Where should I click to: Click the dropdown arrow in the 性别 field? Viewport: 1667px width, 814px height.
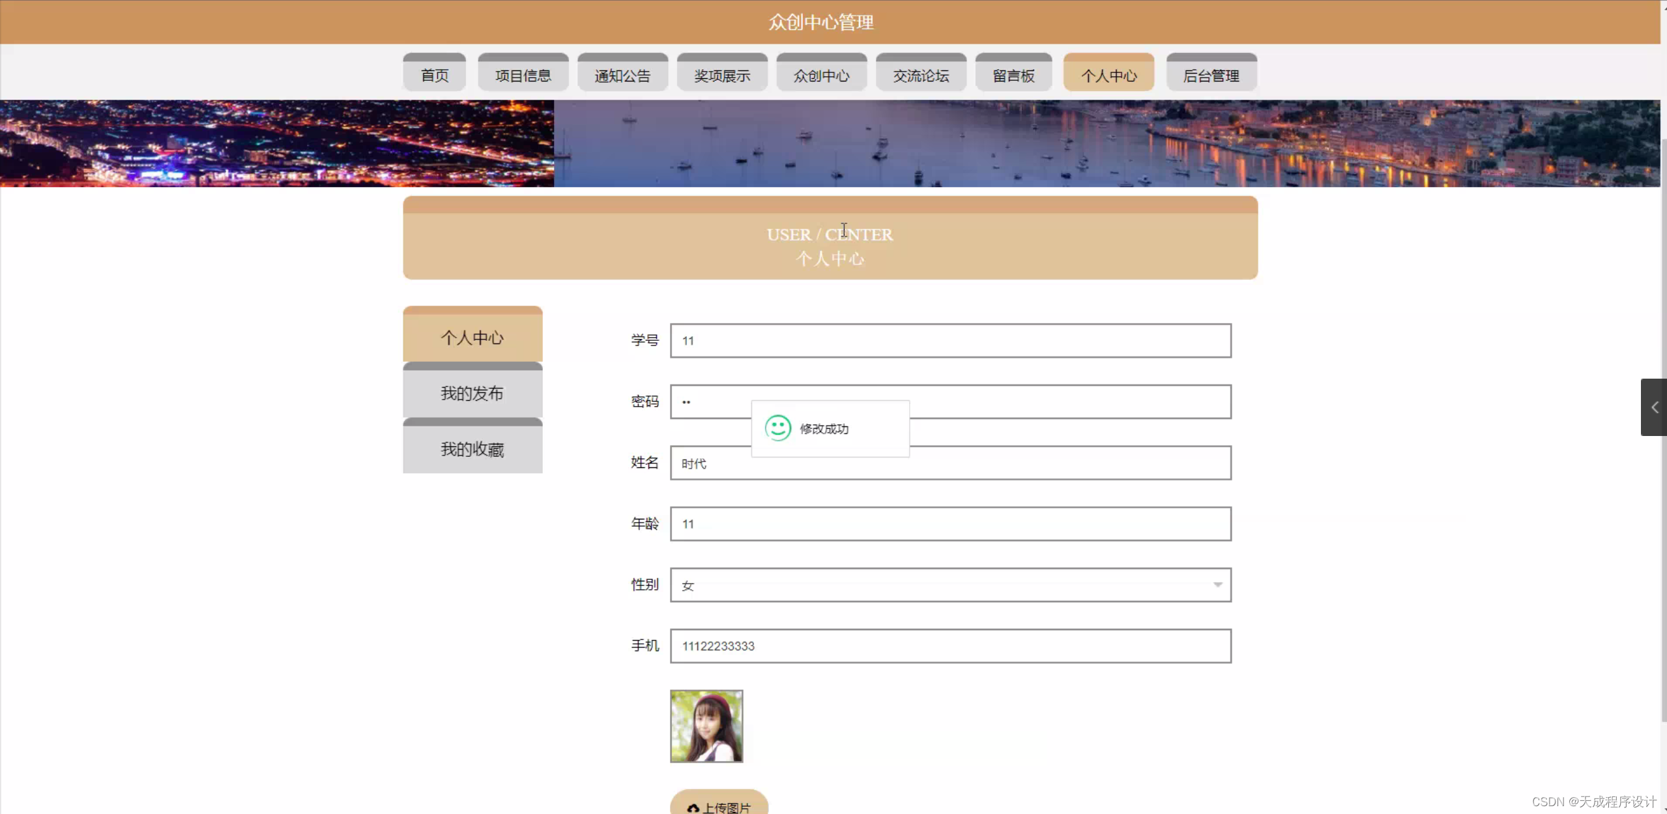click(1217, 585)
